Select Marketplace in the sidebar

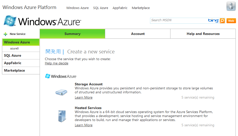tap(21, 71)
